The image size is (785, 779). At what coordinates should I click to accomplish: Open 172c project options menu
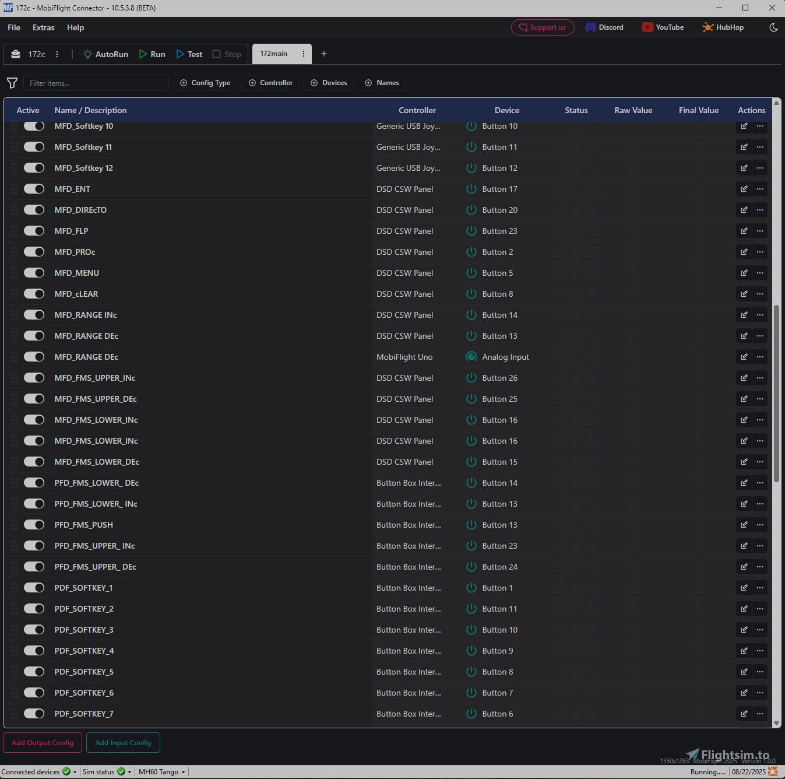[57, 54]
